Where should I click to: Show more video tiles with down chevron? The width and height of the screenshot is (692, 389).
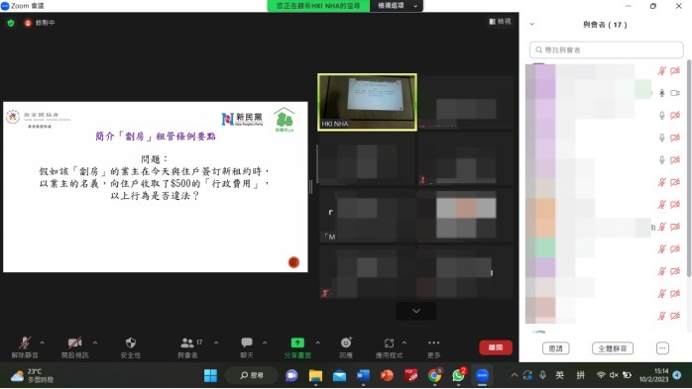[416, 311]
